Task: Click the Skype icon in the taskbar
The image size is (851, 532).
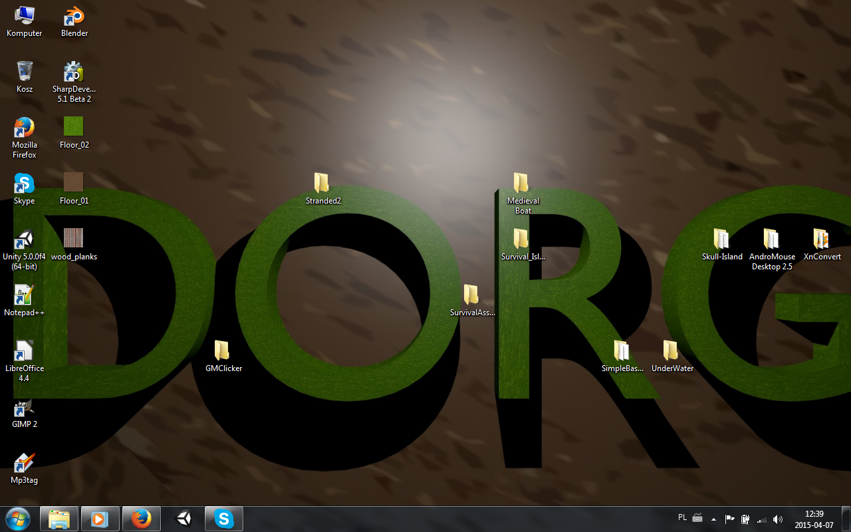Action: point(224,519)
